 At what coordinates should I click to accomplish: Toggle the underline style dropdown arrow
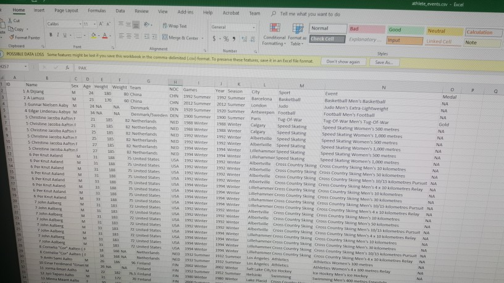70,35
